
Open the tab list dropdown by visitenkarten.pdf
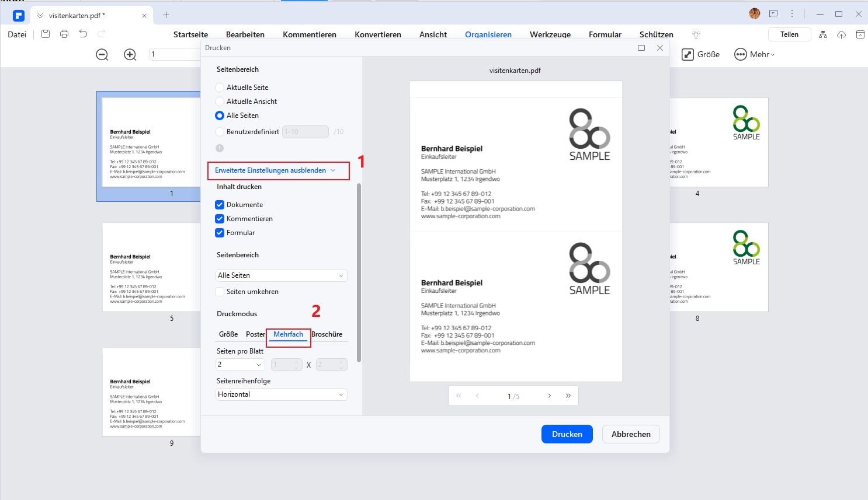point(40,16)
